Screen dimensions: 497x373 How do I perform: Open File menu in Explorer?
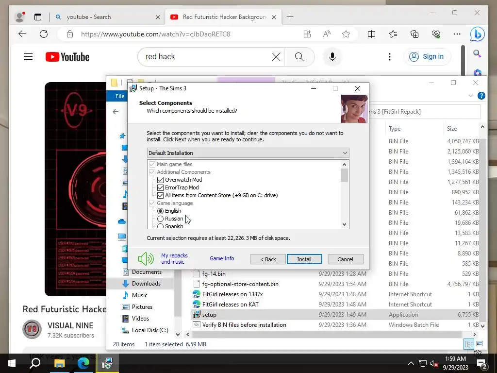coord(120,96)
